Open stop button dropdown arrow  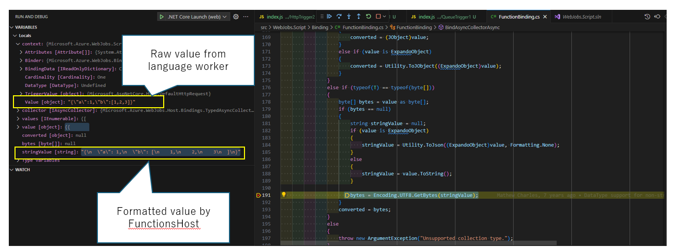(384, 17)
